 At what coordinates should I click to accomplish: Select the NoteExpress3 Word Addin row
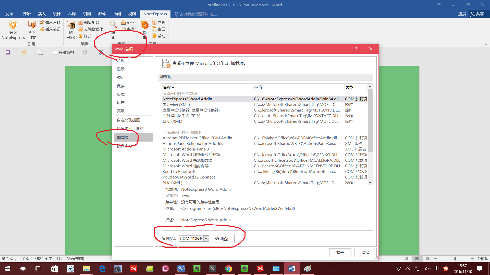(x=265, y=99)
